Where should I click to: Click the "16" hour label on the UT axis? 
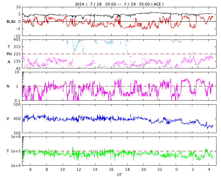coord(111,169)
